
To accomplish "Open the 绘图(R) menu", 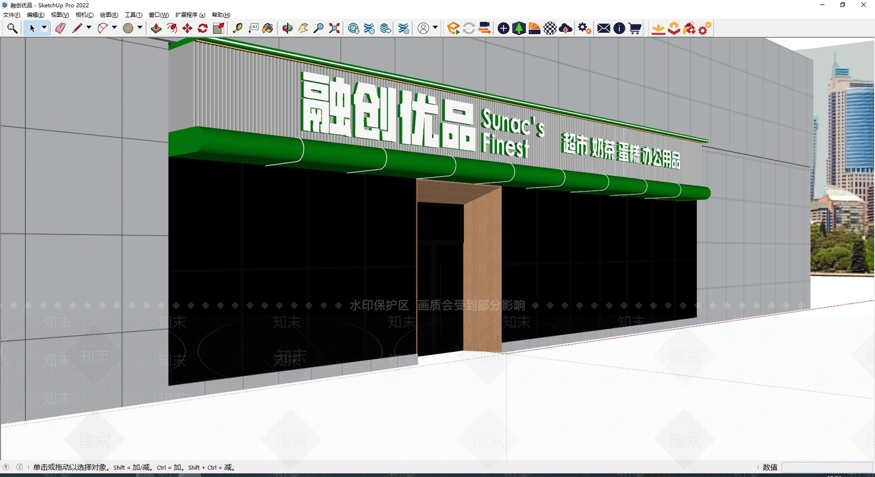I will click(109, 15).
